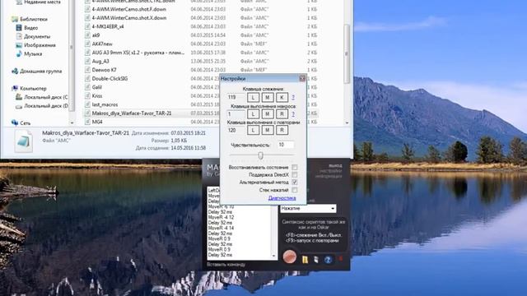Select Makros_dlya_Warface-Tavor_TAR-21 in file list

132,113
